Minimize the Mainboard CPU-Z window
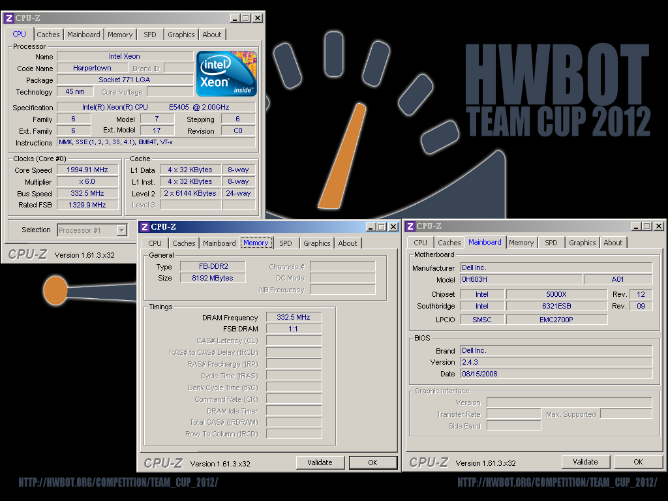This screenshot has height=501, width=668. [636, 226]
